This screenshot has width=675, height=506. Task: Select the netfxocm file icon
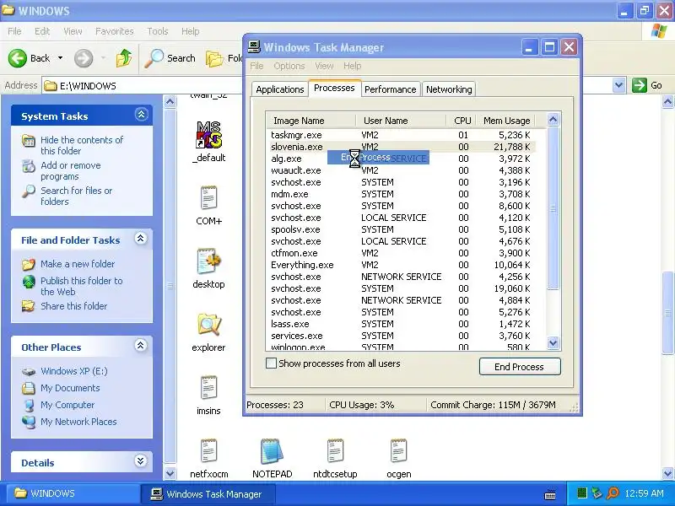pos(208,450)
